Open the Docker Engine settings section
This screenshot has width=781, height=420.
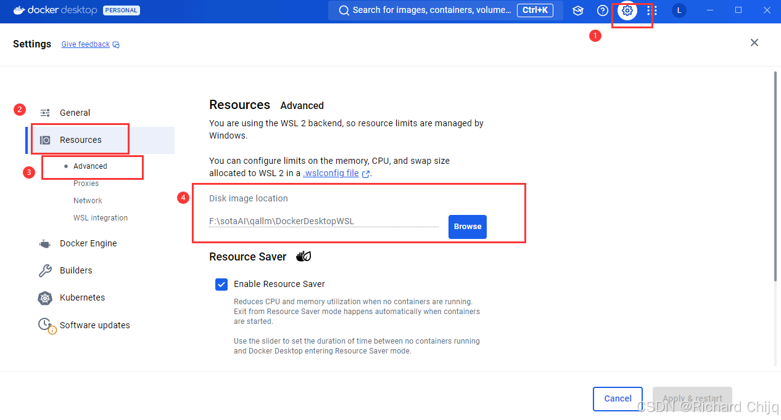(88, 243)
